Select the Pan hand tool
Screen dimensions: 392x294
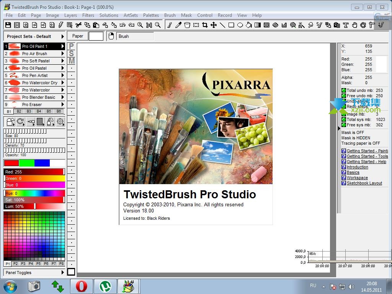click(x=354, y=25)
